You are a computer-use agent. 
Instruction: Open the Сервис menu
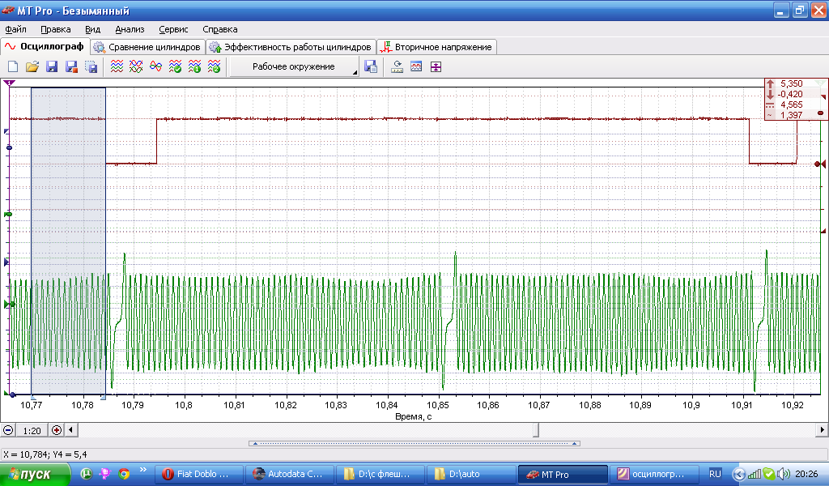coord(173,30)
